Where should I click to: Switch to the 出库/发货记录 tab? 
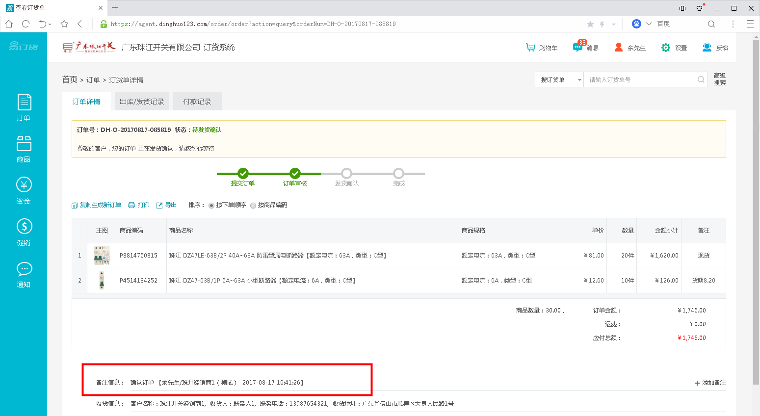click(x=142, y=102)
